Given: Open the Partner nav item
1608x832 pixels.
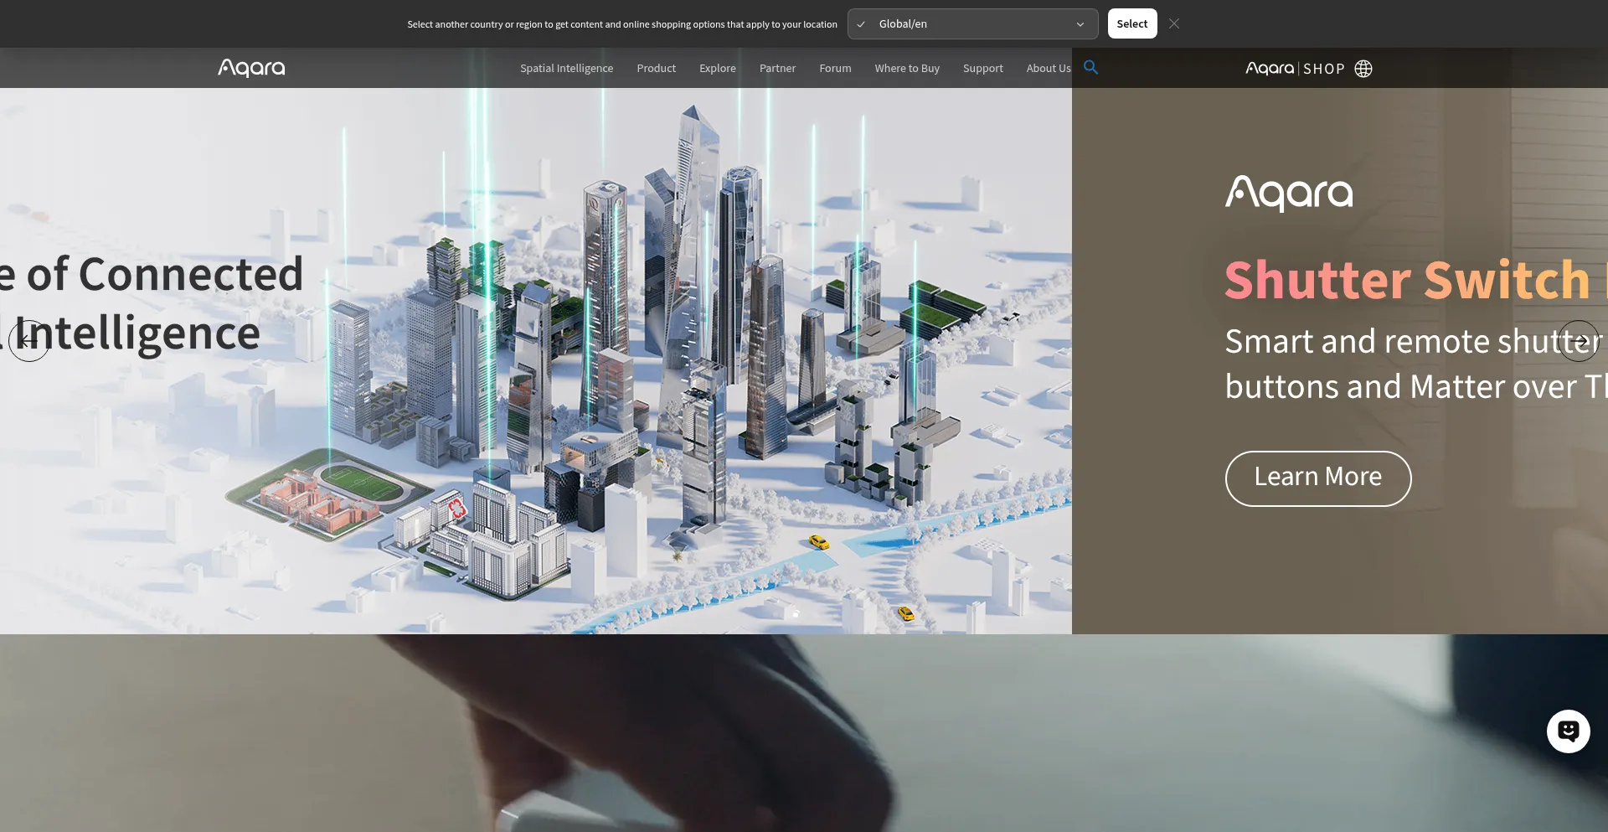Looking at the screenshot, I should 777,69.
